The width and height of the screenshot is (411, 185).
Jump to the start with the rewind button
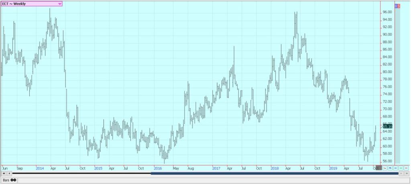tap(4, 173)
